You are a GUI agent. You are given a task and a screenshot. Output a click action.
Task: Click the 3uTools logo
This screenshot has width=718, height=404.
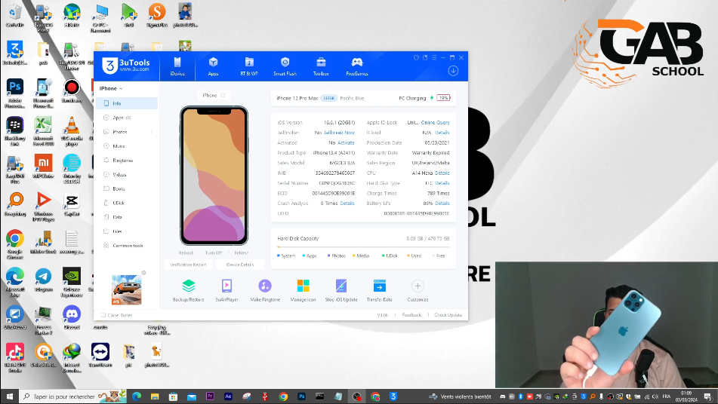[x=125, y=66]
